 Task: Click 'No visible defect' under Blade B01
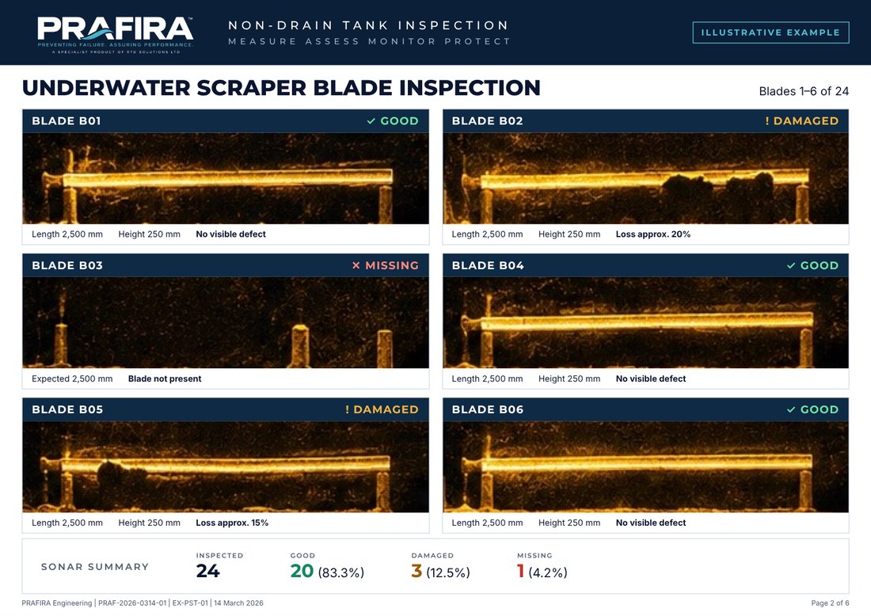tap(230, 234)
